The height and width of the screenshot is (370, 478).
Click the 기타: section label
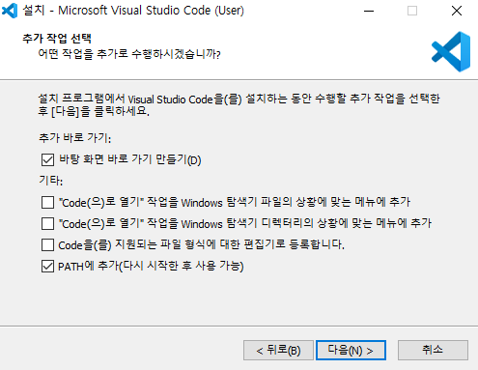click(51, 181)
